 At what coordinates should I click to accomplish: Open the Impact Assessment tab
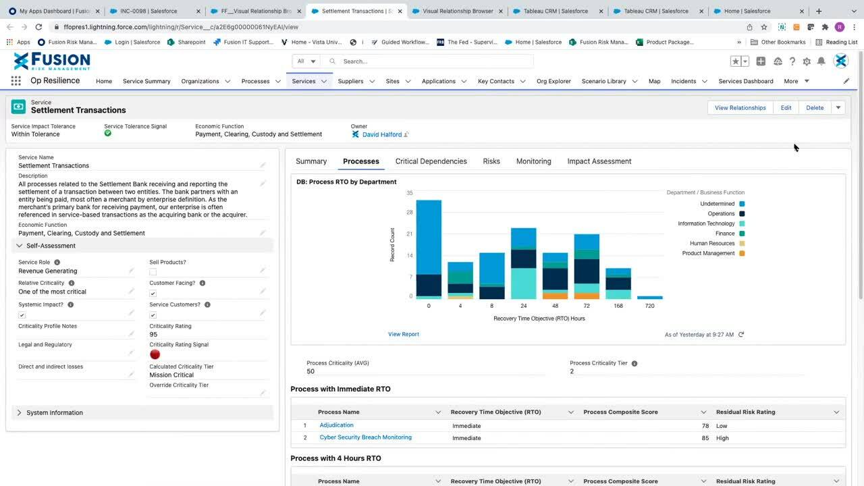[x=599, y=161]
